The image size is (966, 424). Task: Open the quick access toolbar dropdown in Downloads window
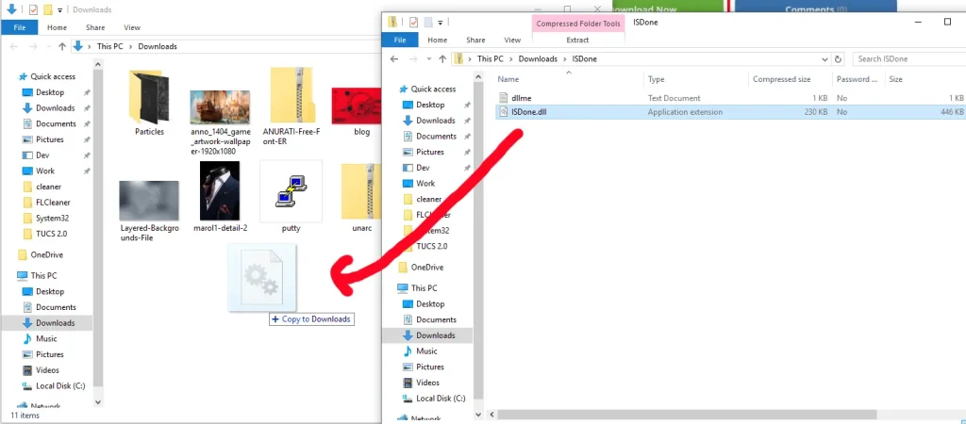(59, 9)
